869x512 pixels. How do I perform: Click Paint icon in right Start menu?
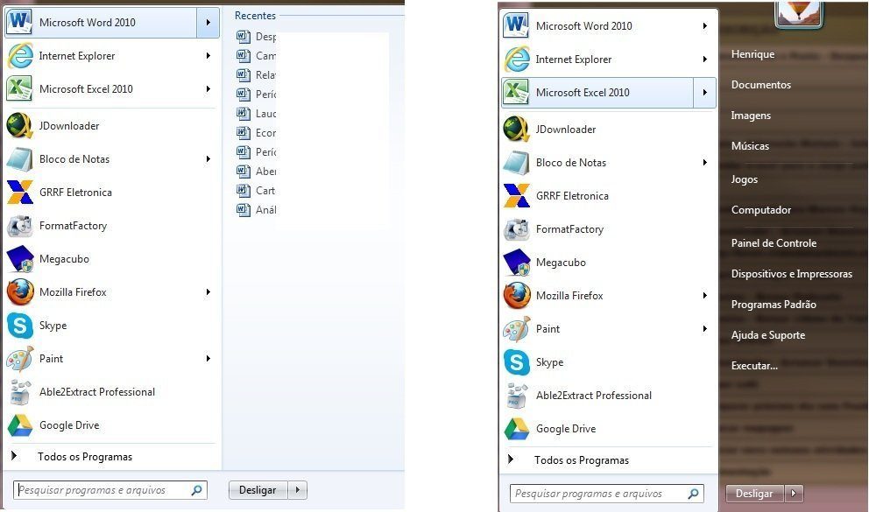[x=516, y=329]
